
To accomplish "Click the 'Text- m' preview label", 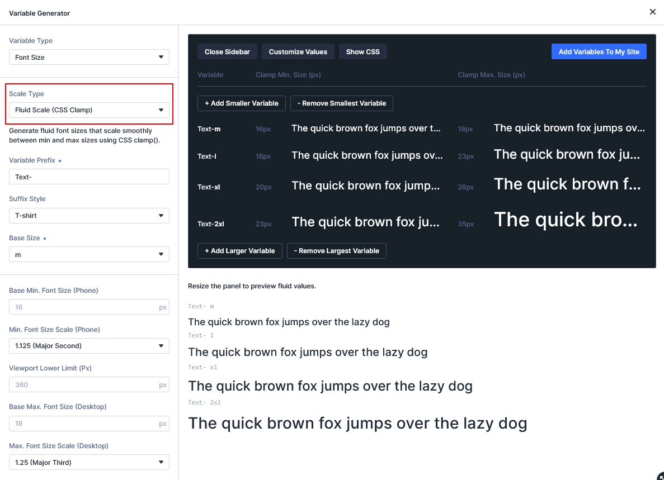I will point(201,306).
